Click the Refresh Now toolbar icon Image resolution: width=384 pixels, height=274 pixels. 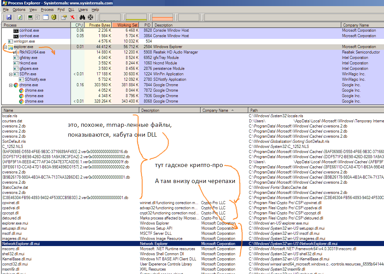coord(20,17)
